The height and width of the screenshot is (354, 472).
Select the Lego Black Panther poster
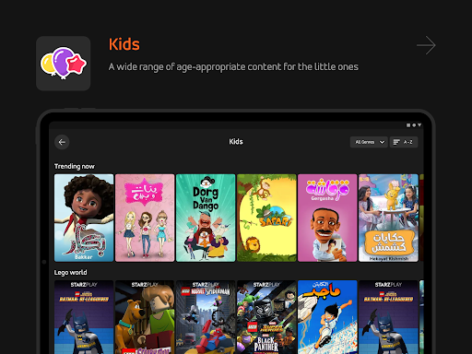(x=266, y=317)
